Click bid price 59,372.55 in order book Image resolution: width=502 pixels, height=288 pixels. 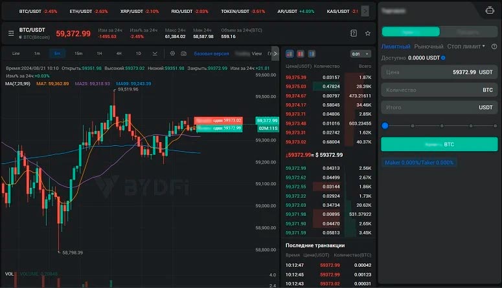[x=296, y=187]
